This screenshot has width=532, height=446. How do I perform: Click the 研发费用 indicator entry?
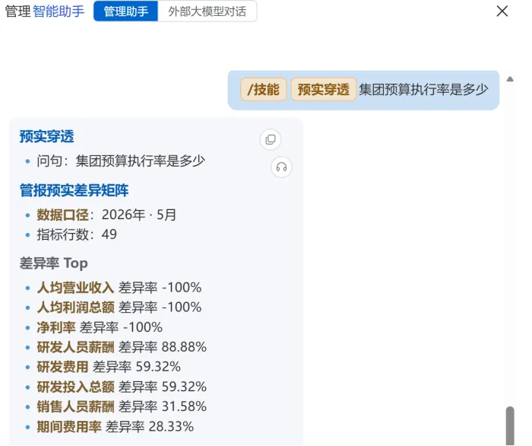tap(62, 367)
